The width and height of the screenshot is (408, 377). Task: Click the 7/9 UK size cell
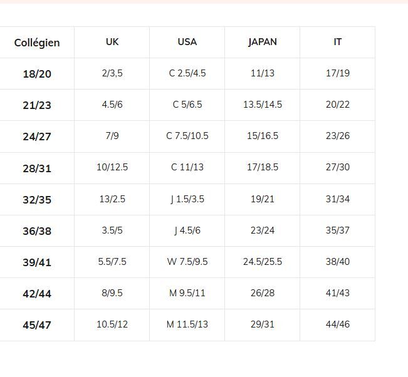pos(112,136)
